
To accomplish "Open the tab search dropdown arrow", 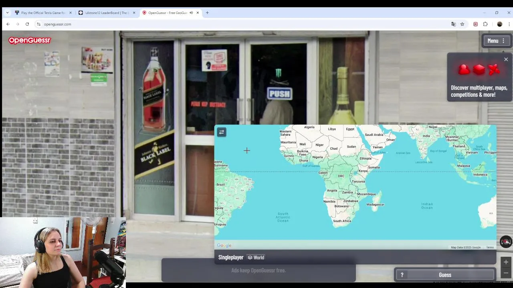I will pyautogui.click(x=7, y=13).
